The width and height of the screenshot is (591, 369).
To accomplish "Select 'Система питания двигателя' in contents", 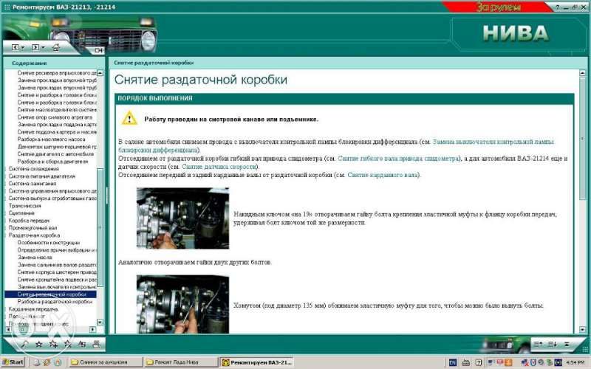I will tap(42, 176).
